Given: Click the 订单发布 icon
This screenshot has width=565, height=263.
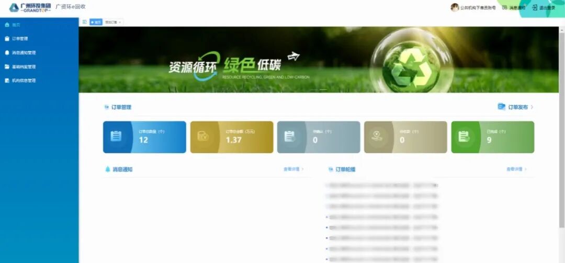Looking at the screenshot, I should (501, 107).
